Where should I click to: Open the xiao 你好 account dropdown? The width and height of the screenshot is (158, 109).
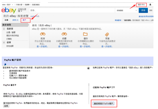coord(8,5)
